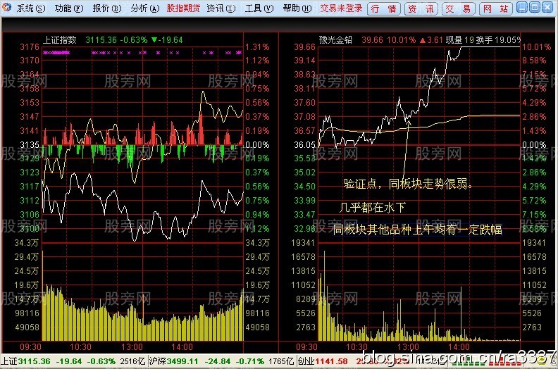Viewport: 558px width, 369px height.
Task: Click 创业1141.58 in the status bar
Action: (x=323, y=361)
